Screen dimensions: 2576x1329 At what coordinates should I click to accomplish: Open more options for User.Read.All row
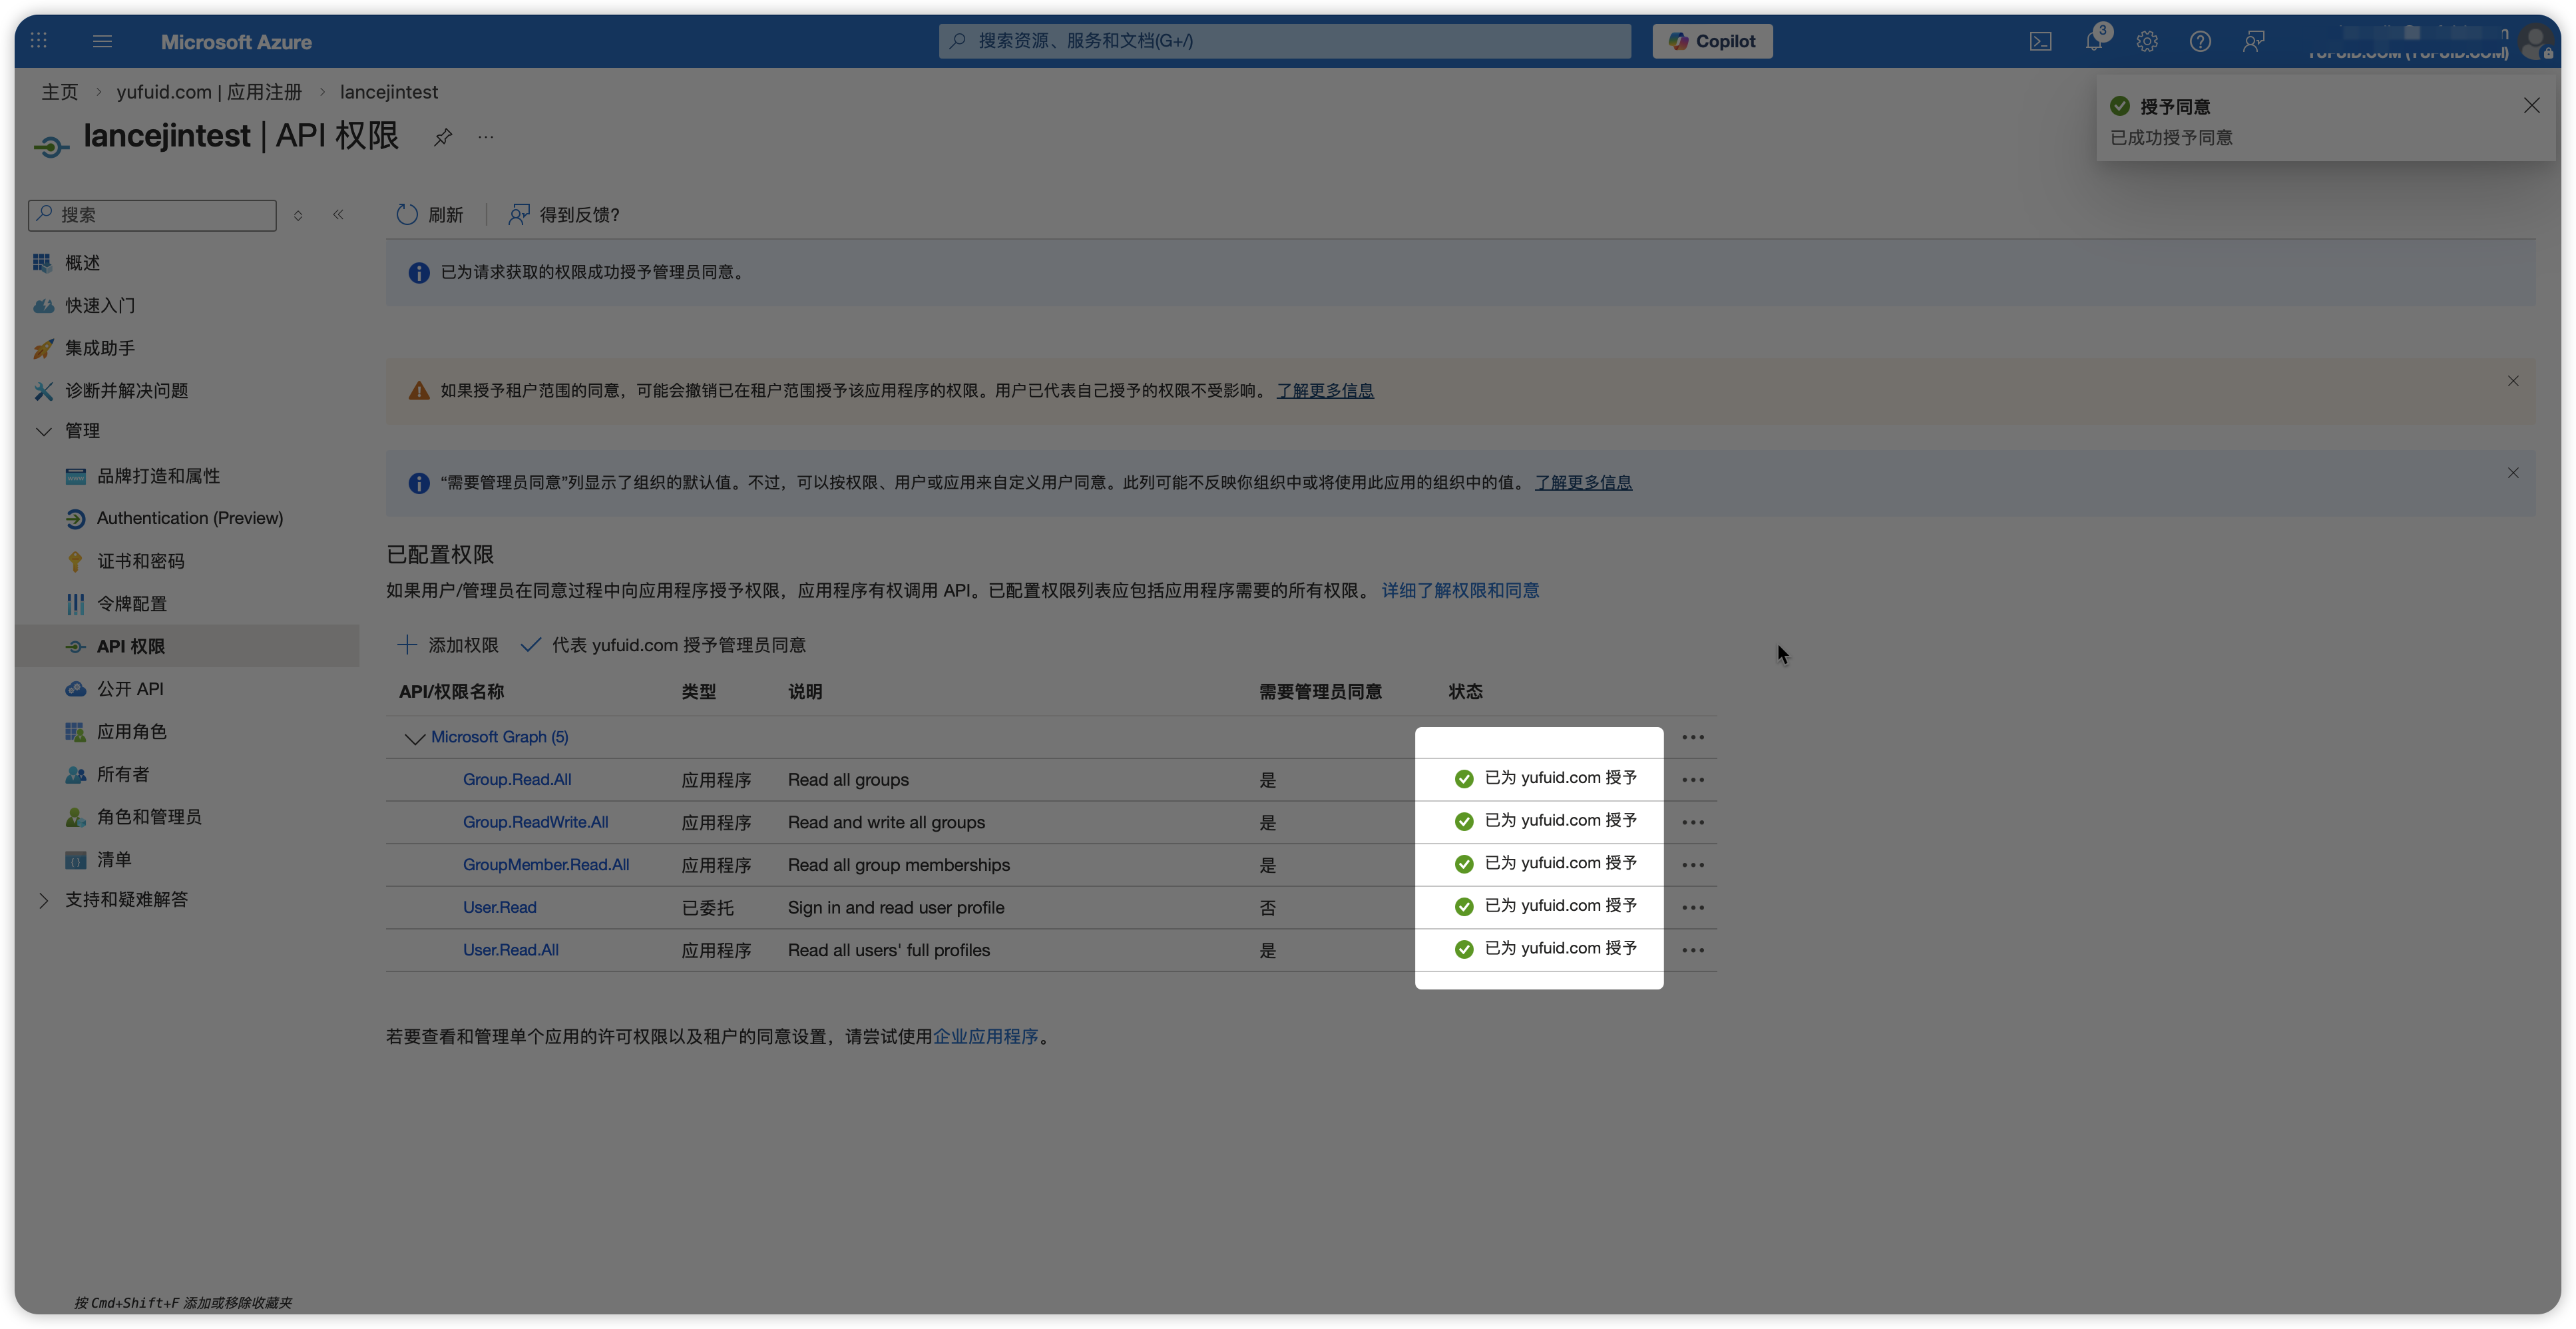coord(1692,950)
